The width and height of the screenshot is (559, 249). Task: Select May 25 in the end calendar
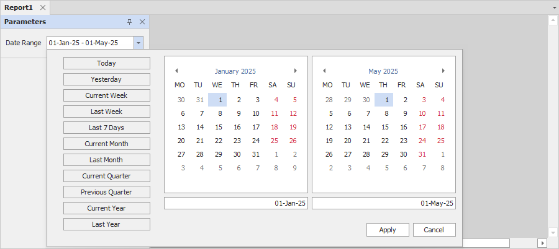(440, 141)
